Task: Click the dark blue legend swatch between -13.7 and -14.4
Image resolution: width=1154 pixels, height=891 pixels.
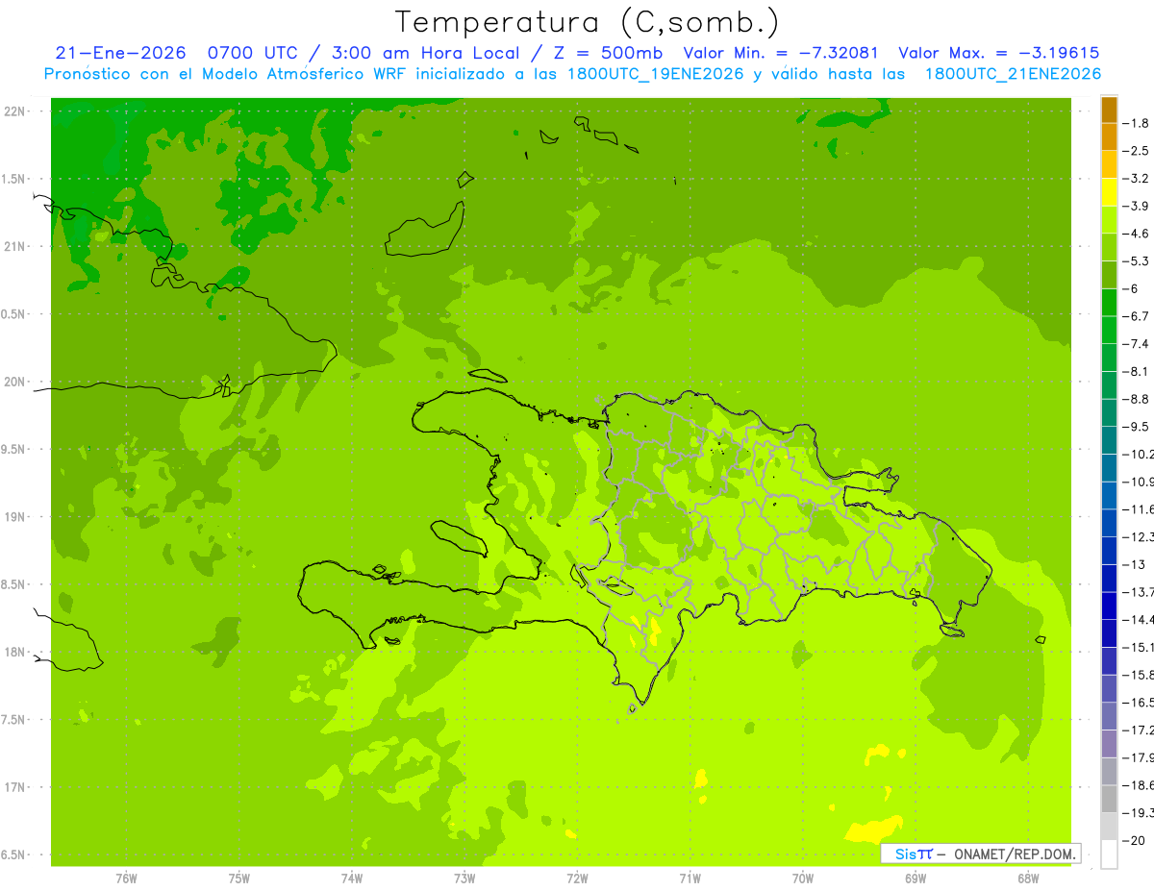Action: point(1109,606)
